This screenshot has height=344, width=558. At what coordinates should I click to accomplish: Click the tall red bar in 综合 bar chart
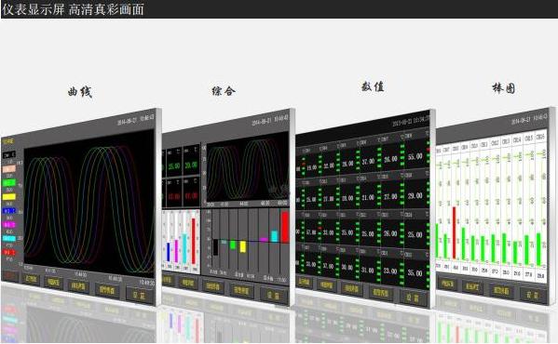click(x=285, y=227)
